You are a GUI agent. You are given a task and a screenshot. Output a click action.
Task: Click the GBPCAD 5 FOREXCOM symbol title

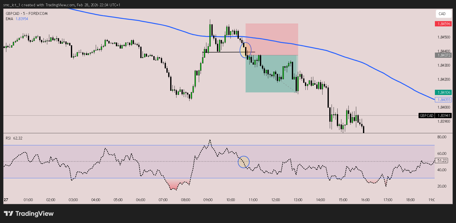27,14
